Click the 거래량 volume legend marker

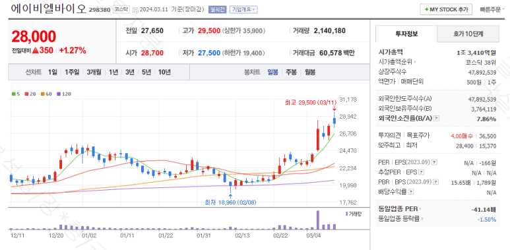pyautogui.click(x=353, y=214)
